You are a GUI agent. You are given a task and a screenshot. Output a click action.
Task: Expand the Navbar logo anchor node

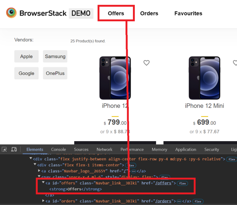pyautogui.click(x=39, y=171)
